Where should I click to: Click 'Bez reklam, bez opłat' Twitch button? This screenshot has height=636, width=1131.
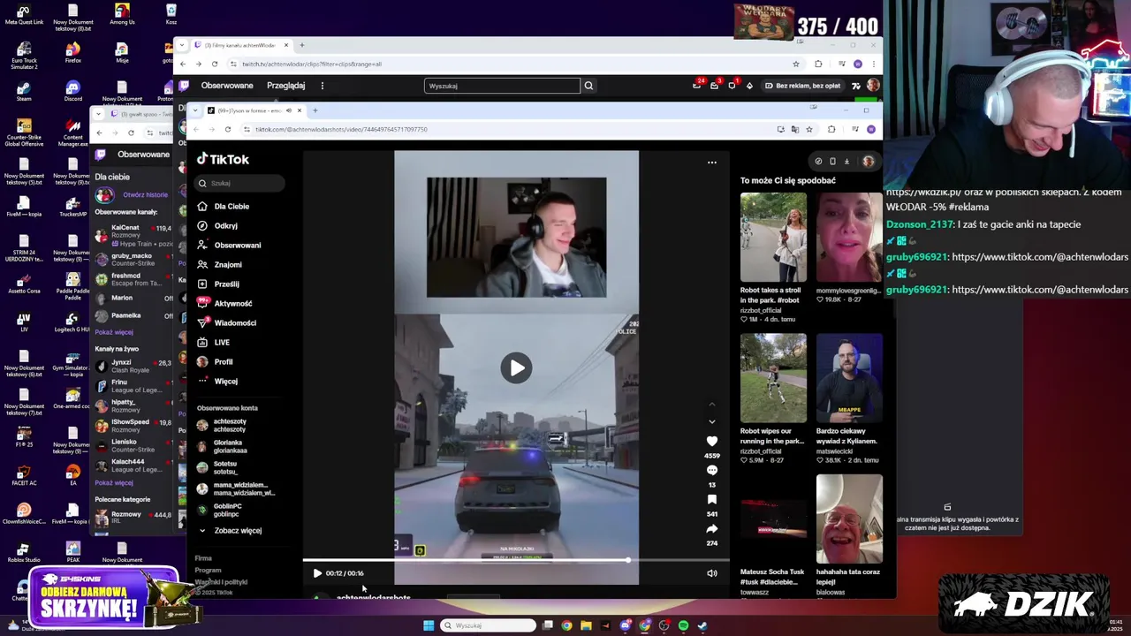pyautogui.click(x=802, y=86)
